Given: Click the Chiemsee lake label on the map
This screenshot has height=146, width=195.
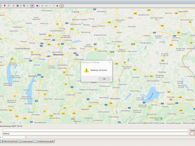Looking at the screenshot, I should (x=151, y=96).
